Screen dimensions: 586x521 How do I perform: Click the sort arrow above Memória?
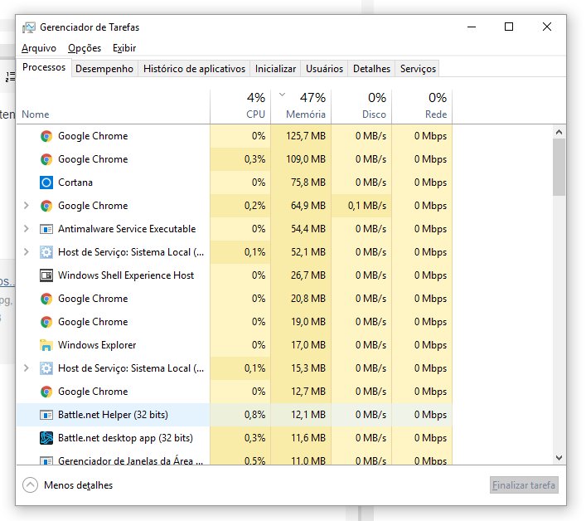coord(282,95)
